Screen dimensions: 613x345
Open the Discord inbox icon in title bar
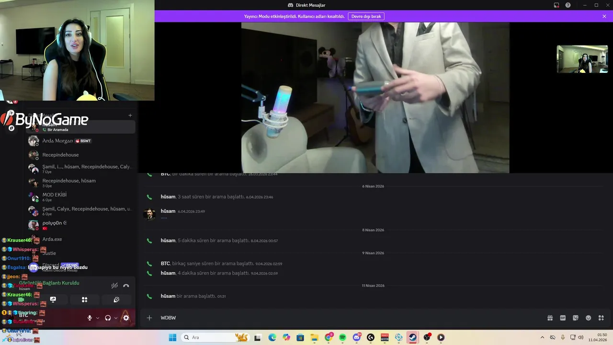(x=556, y=5)
